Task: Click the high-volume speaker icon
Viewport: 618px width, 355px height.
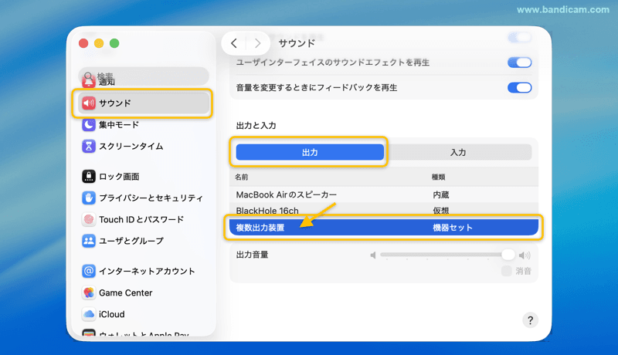Action: point(525,255)
